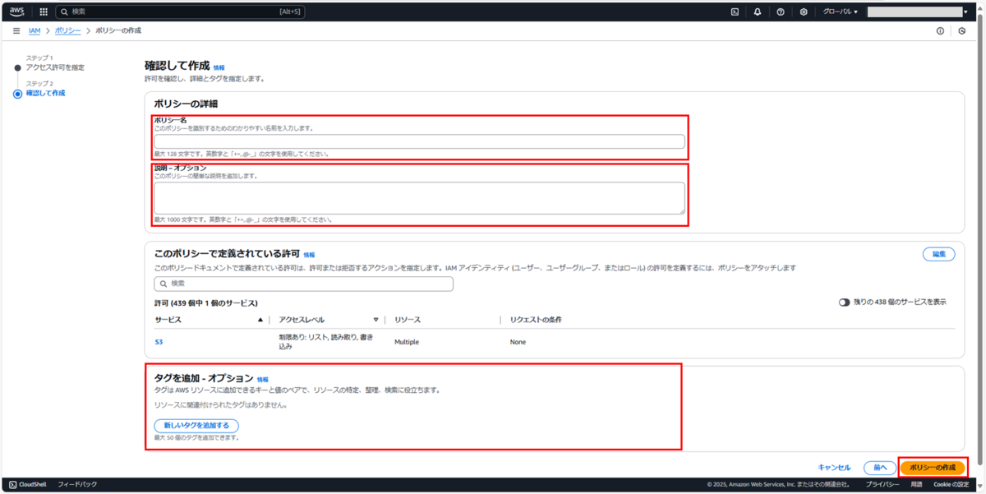Open 情報 link beside 定義されている許可
The height and width of the screenshot is (494, 986).
(x=309, y=256)
